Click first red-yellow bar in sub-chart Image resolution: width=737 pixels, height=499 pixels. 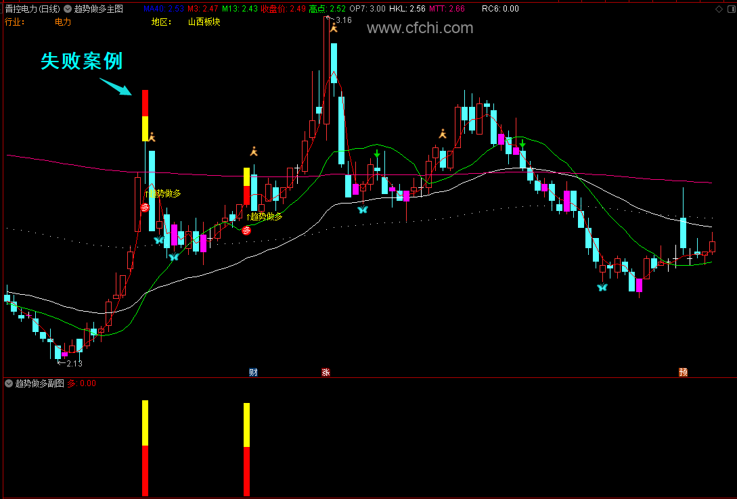146,448
